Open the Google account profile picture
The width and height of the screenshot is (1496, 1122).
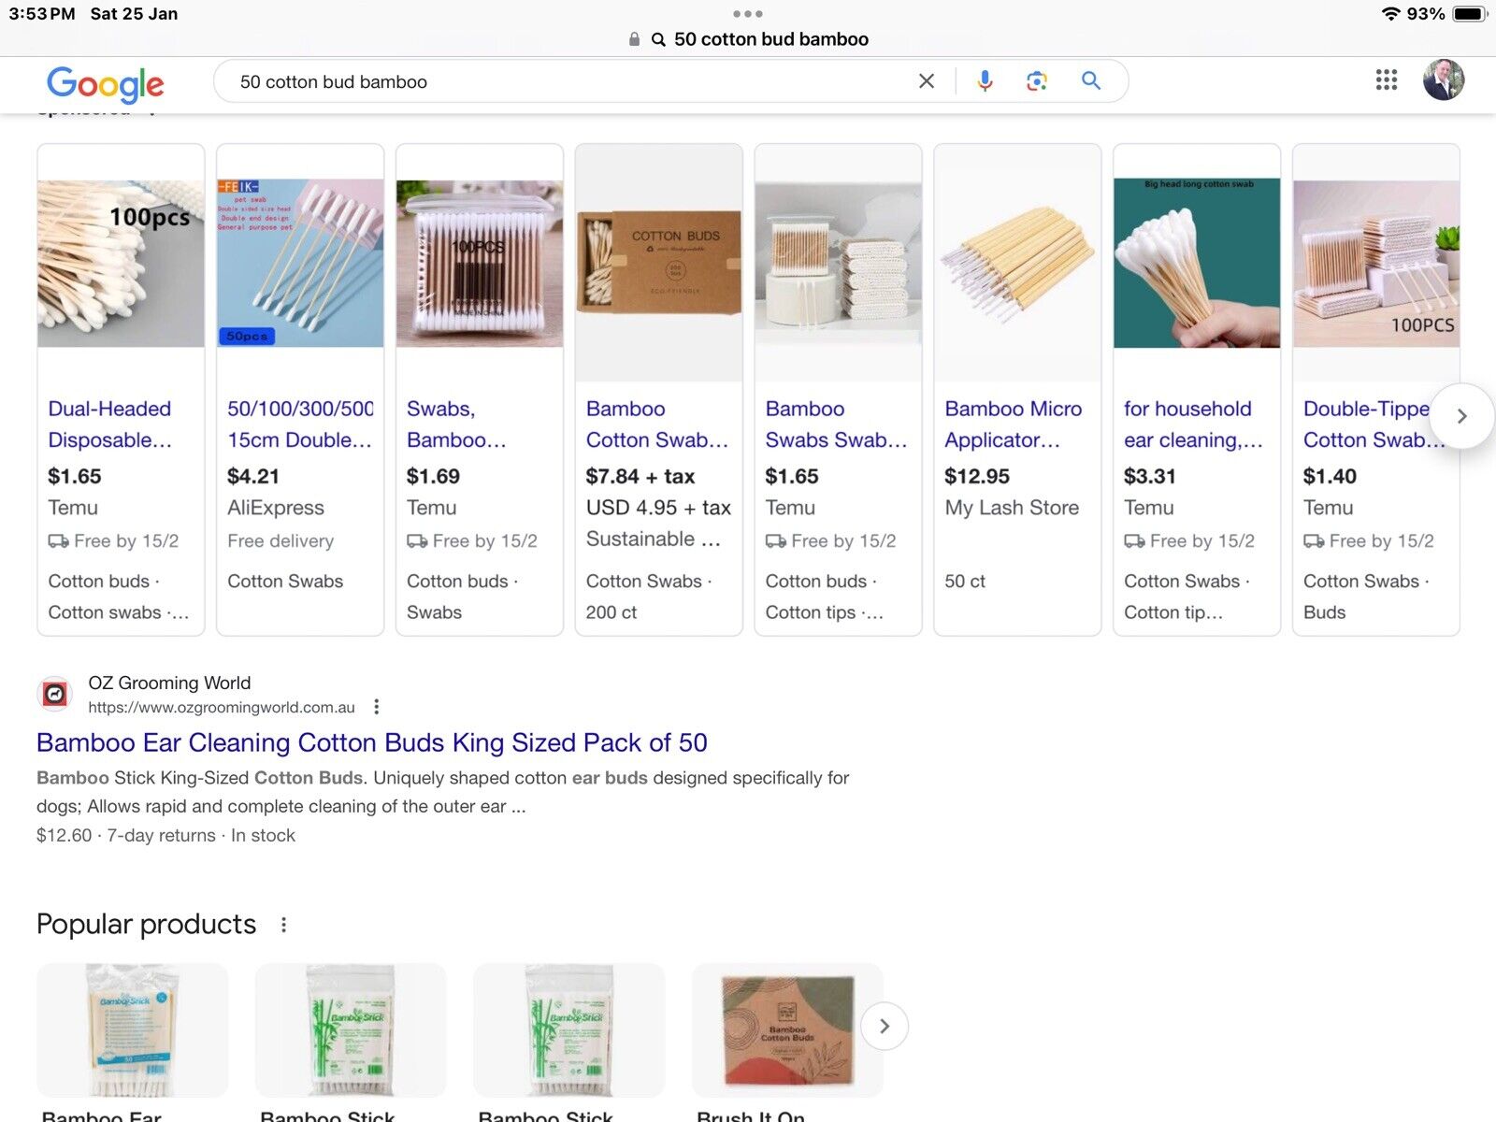(x=1443, y=80)
